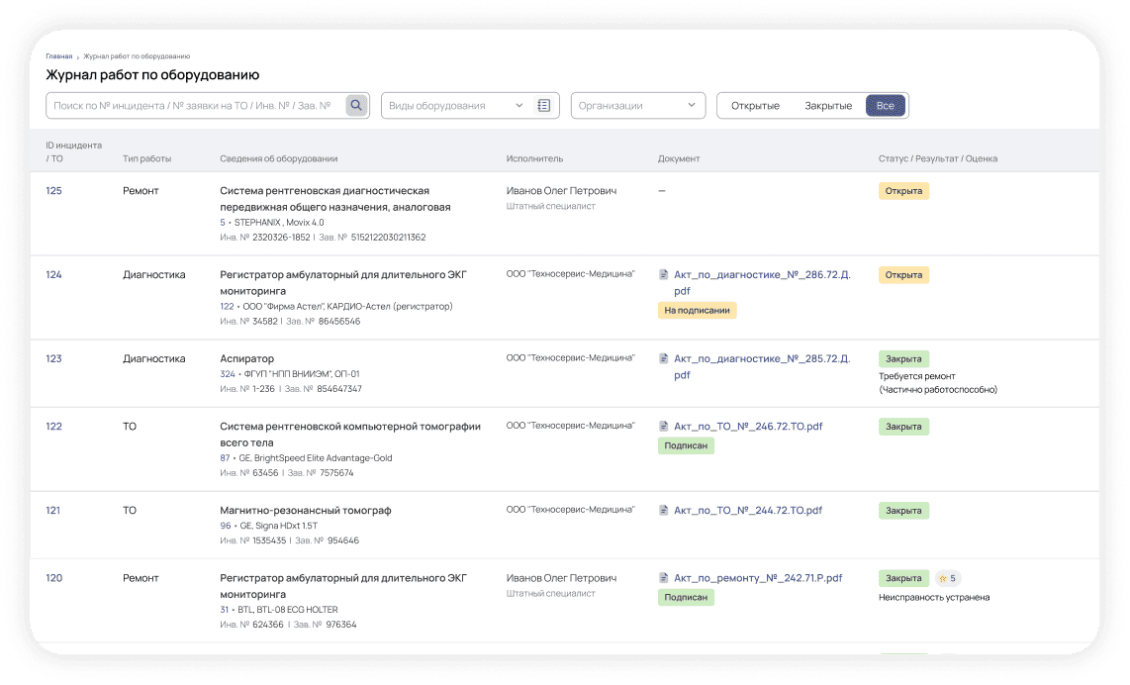Image resolution: width=1130 pixels, height=685 pixels.
Task: Select the Закрытые filter
Action: click(828, 105)
